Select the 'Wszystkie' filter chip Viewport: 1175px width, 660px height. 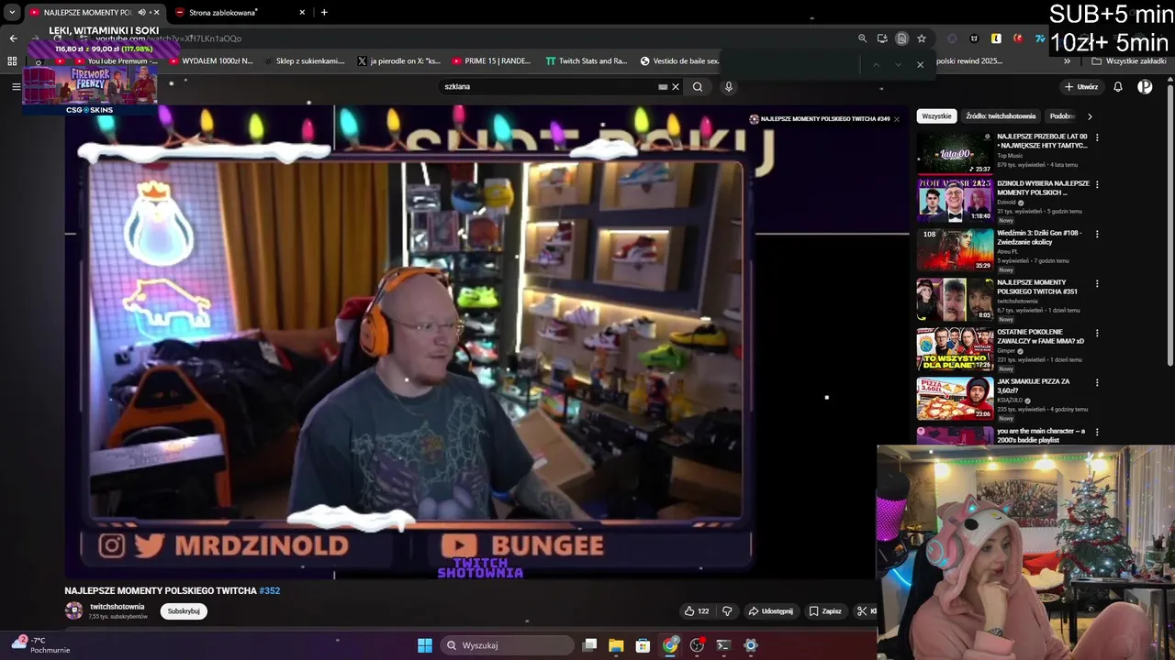pyautogui.click(x=936, y=116)
